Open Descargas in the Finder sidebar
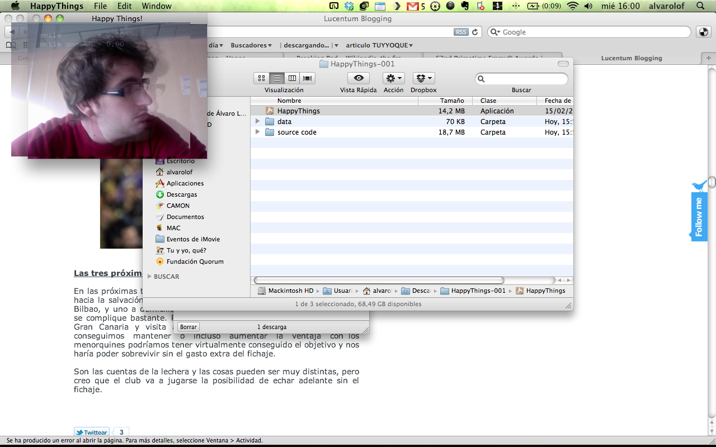This screenshot has width=716, height=447. tap(182, 194)
